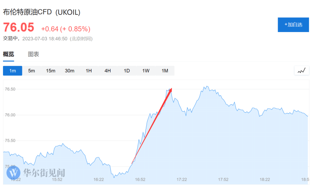This screenshot has height=189, width=314.
Task: Open the 图表 tab
Action: (x=33, y=54)
